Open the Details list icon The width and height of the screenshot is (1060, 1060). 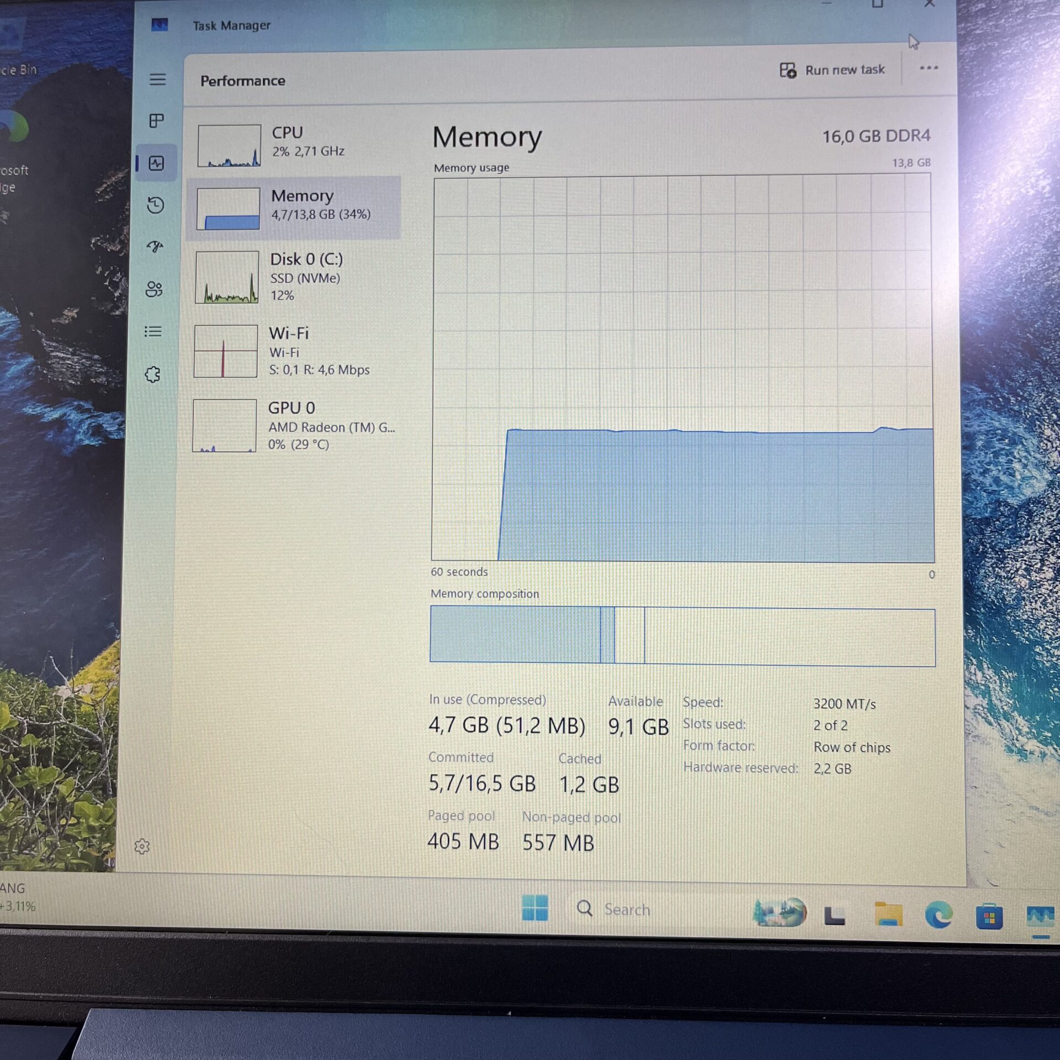point(153,331)
